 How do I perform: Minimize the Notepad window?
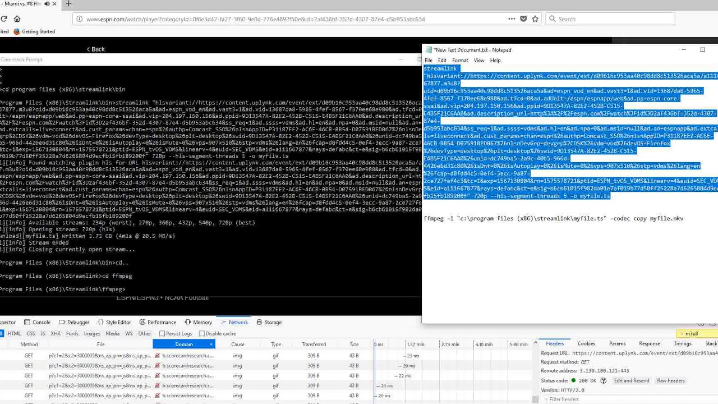tap(684, 50)
